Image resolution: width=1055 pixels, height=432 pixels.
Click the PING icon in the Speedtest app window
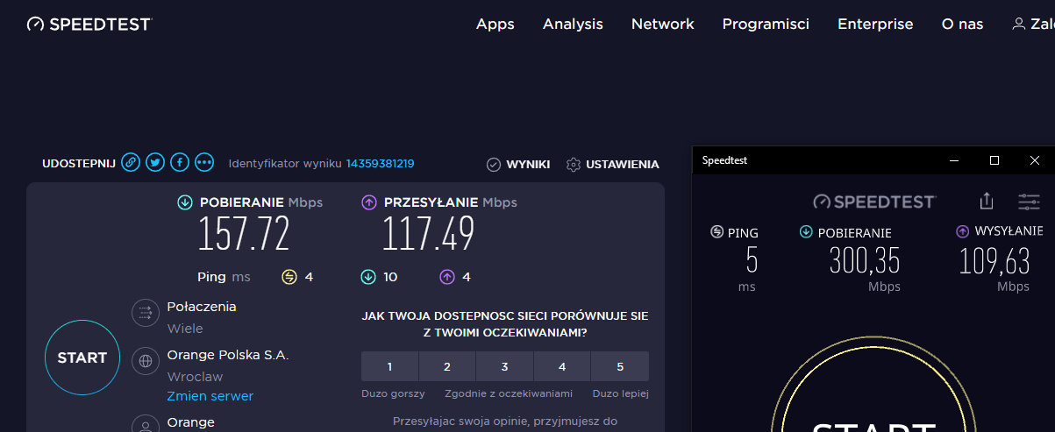[x=716, y=232]
